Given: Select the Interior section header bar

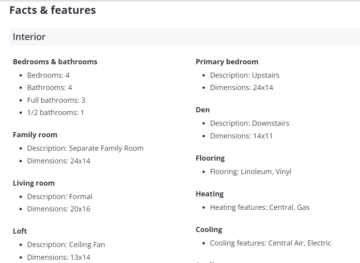Looking at the screenshot, I should (x=184, y=37).
